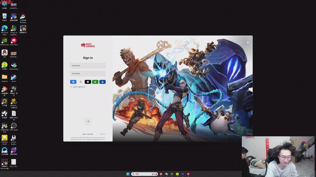Open the account icon in the Riot Client corner
This screenshot has width=316, height=177.
248,42
